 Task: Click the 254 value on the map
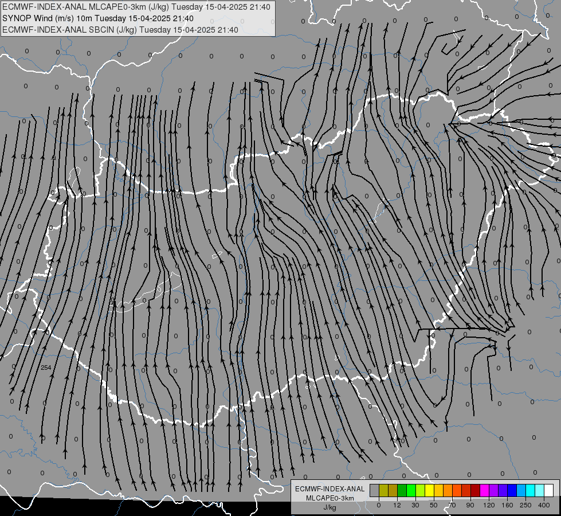(x=46, y=368)
